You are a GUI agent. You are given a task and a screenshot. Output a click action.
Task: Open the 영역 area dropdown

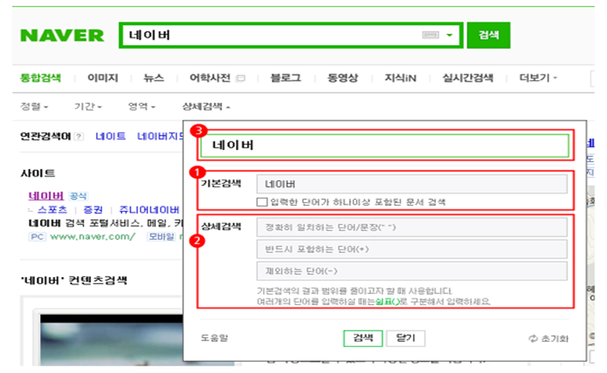[x=142, y=107]
